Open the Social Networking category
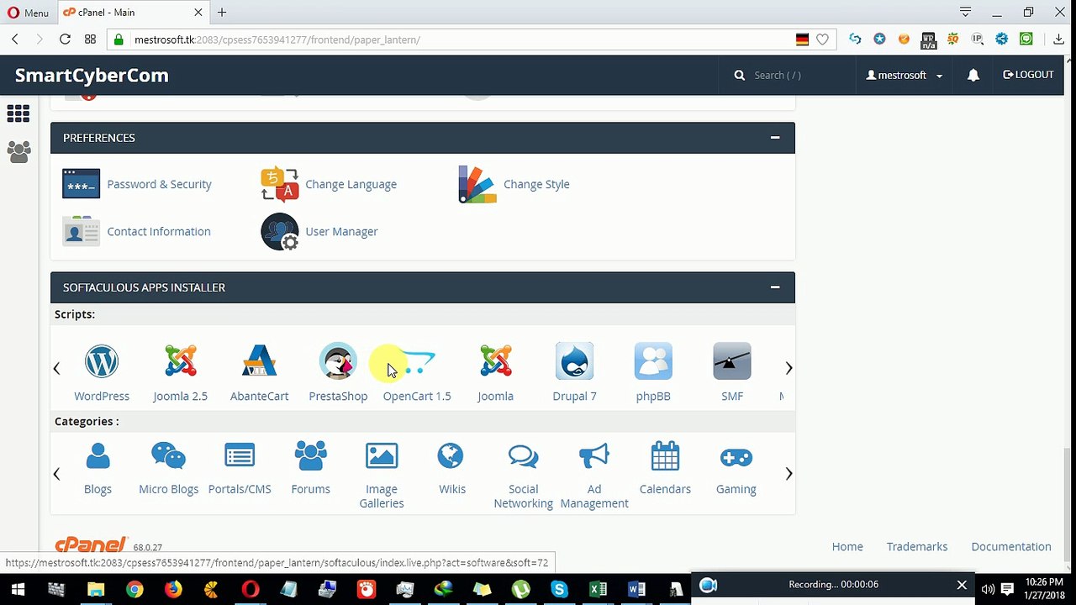The width and height of the screenshot is (1076, 605). tap(523, 456)
